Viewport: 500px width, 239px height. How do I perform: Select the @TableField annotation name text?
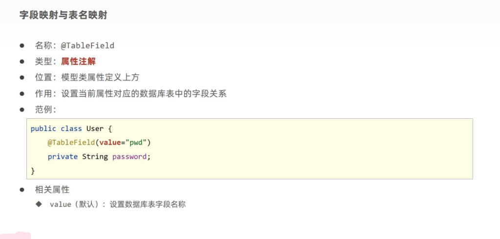point(87,45)
